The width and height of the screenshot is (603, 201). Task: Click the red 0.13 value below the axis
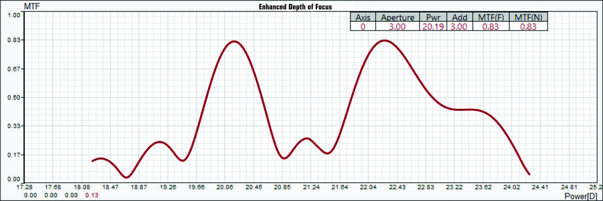(x=92, y=195)
